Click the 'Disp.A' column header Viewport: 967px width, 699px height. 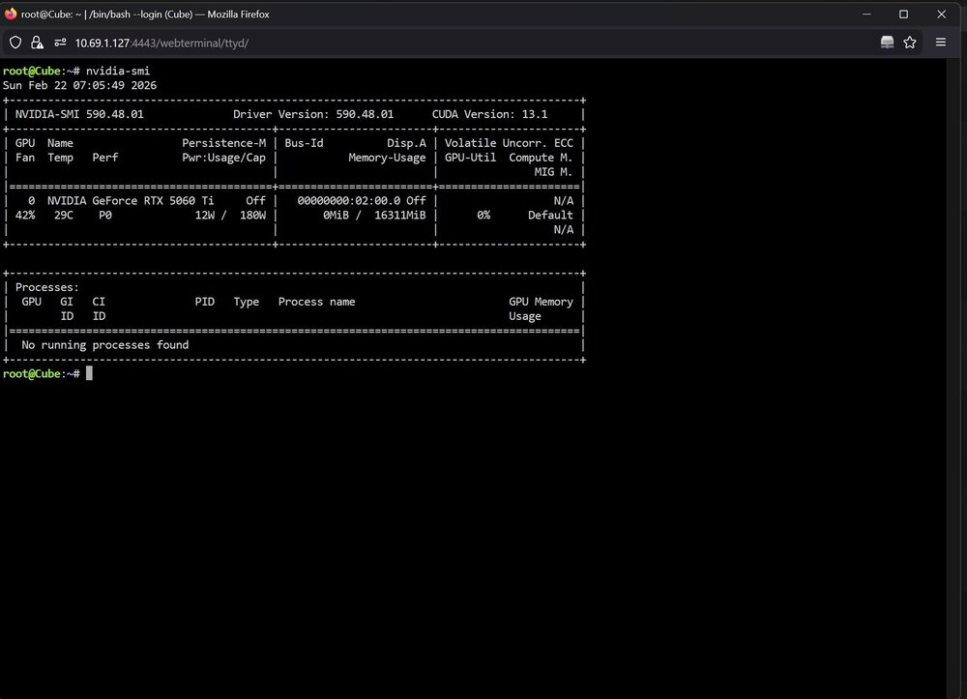pyautogui.click(x=406, y=143)
